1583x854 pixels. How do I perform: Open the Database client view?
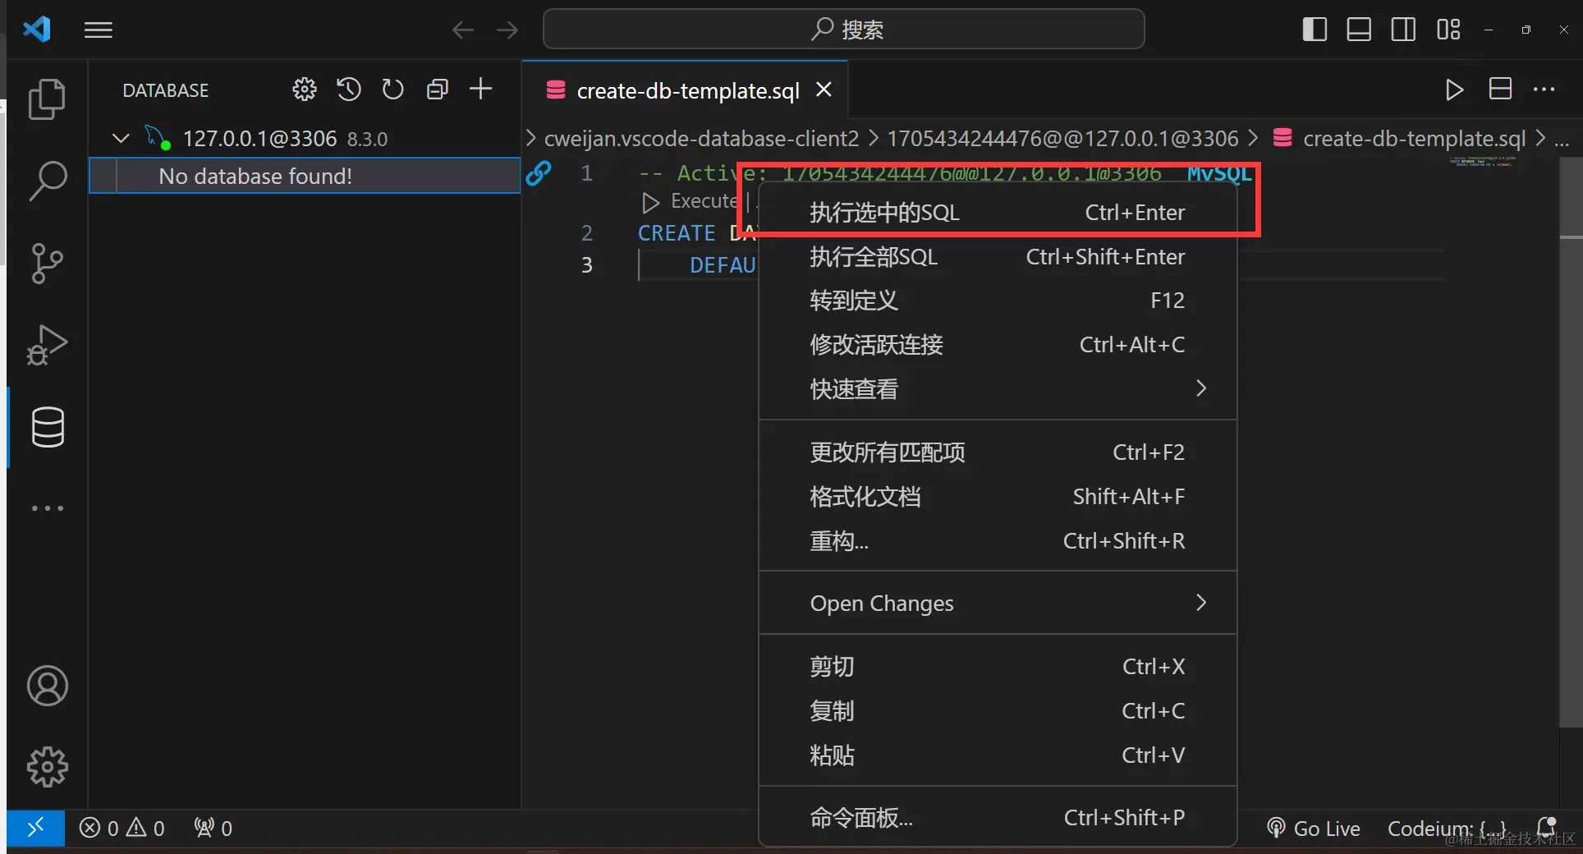click(x=47, y=427)
